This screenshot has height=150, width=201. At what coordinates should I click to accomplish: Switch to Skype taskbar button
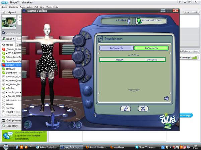coord(145,147)
